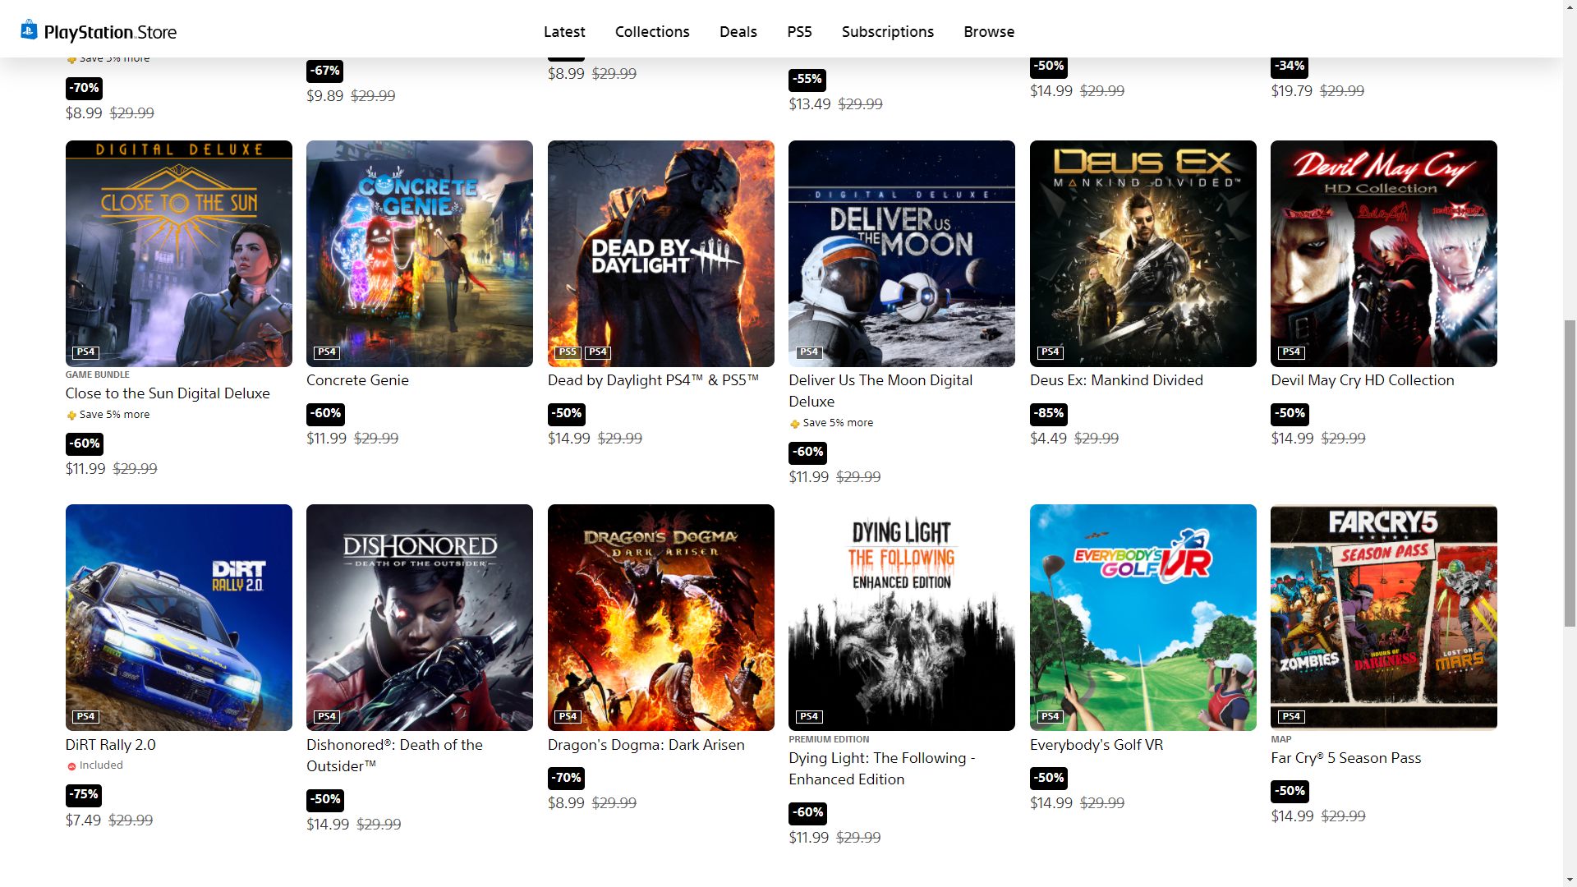This screenshot has height=887, width=1577.
Task: Open the Subscriptions menu item
Action: point(888,32)
